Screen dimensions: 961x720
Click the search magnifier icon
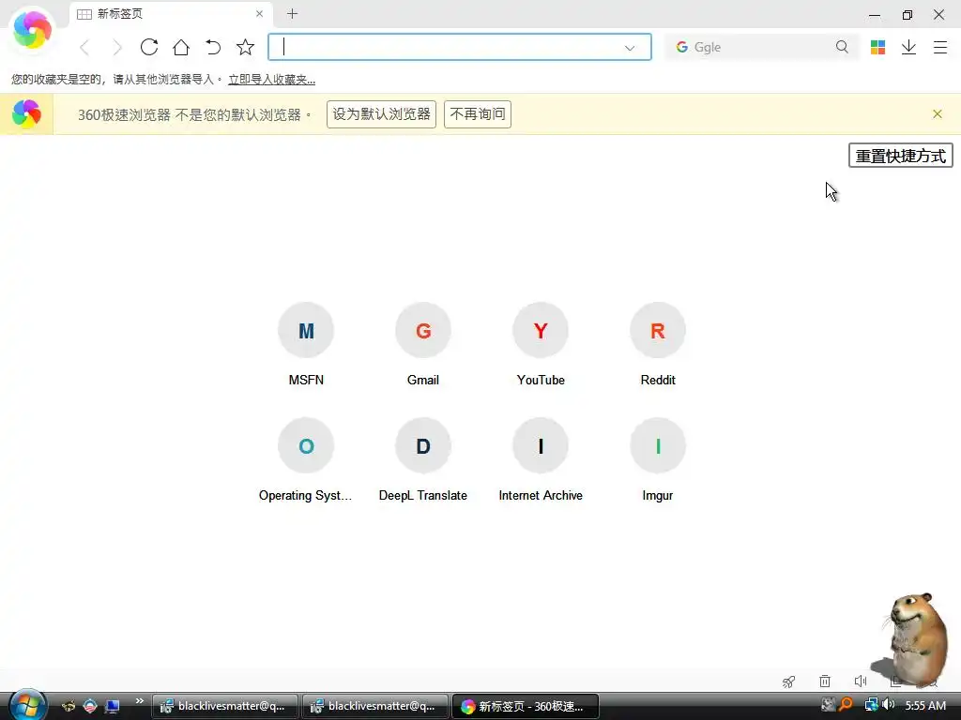(842, 47)
